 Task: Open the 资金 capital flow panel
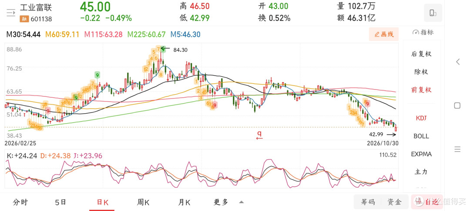point(394,202)
